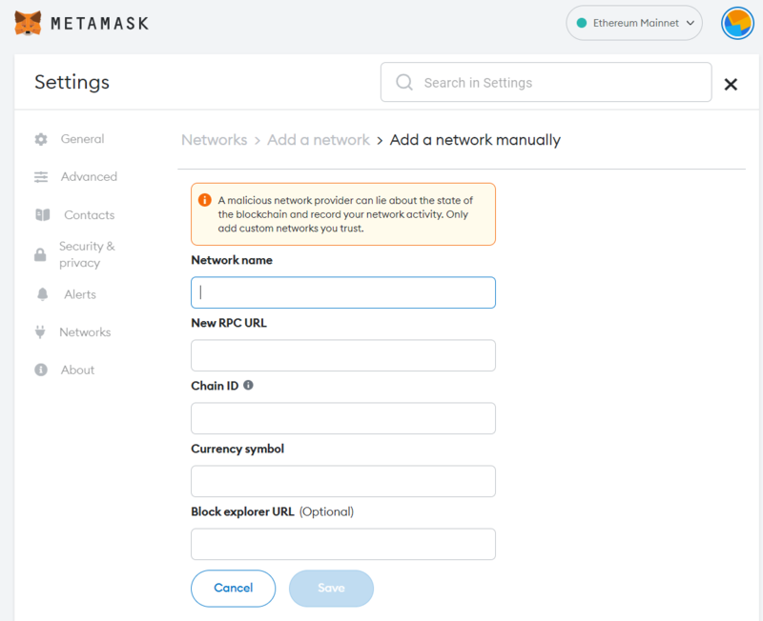Screen dimensions: 763x621
Task: Click the MetaMask fox logo
Action: pyautogui.click(x=28, y=22)
